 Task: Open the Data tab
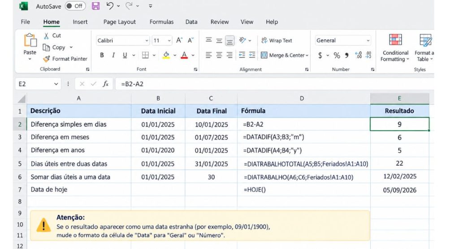click(191, 22)
